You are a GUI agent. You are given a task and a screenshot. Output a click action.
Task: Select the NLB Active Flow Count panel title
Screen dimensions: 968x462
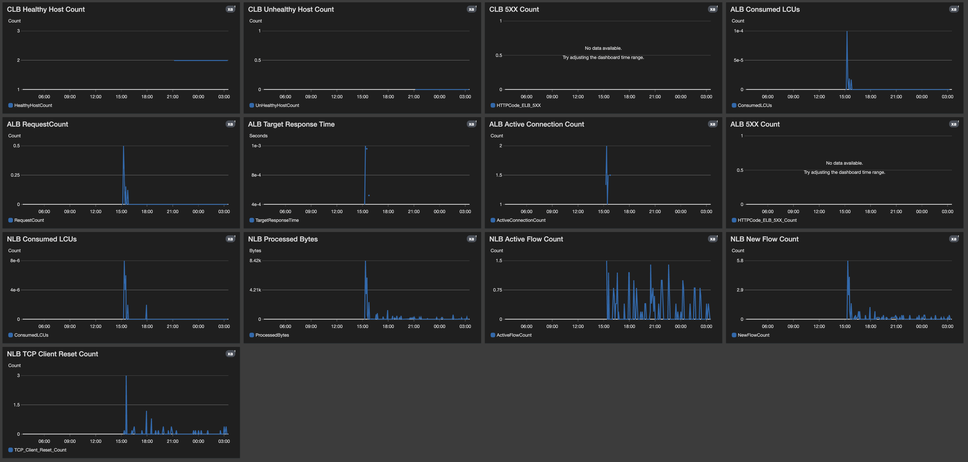tap(526, 238)
